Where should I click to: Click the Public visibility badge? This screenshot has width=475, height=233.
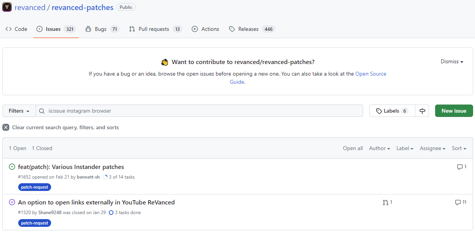(126, 7)
